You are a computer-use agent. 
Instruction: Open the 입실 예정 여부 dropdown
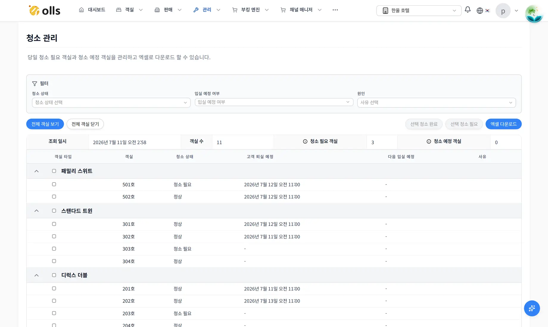tap(274, 102)
